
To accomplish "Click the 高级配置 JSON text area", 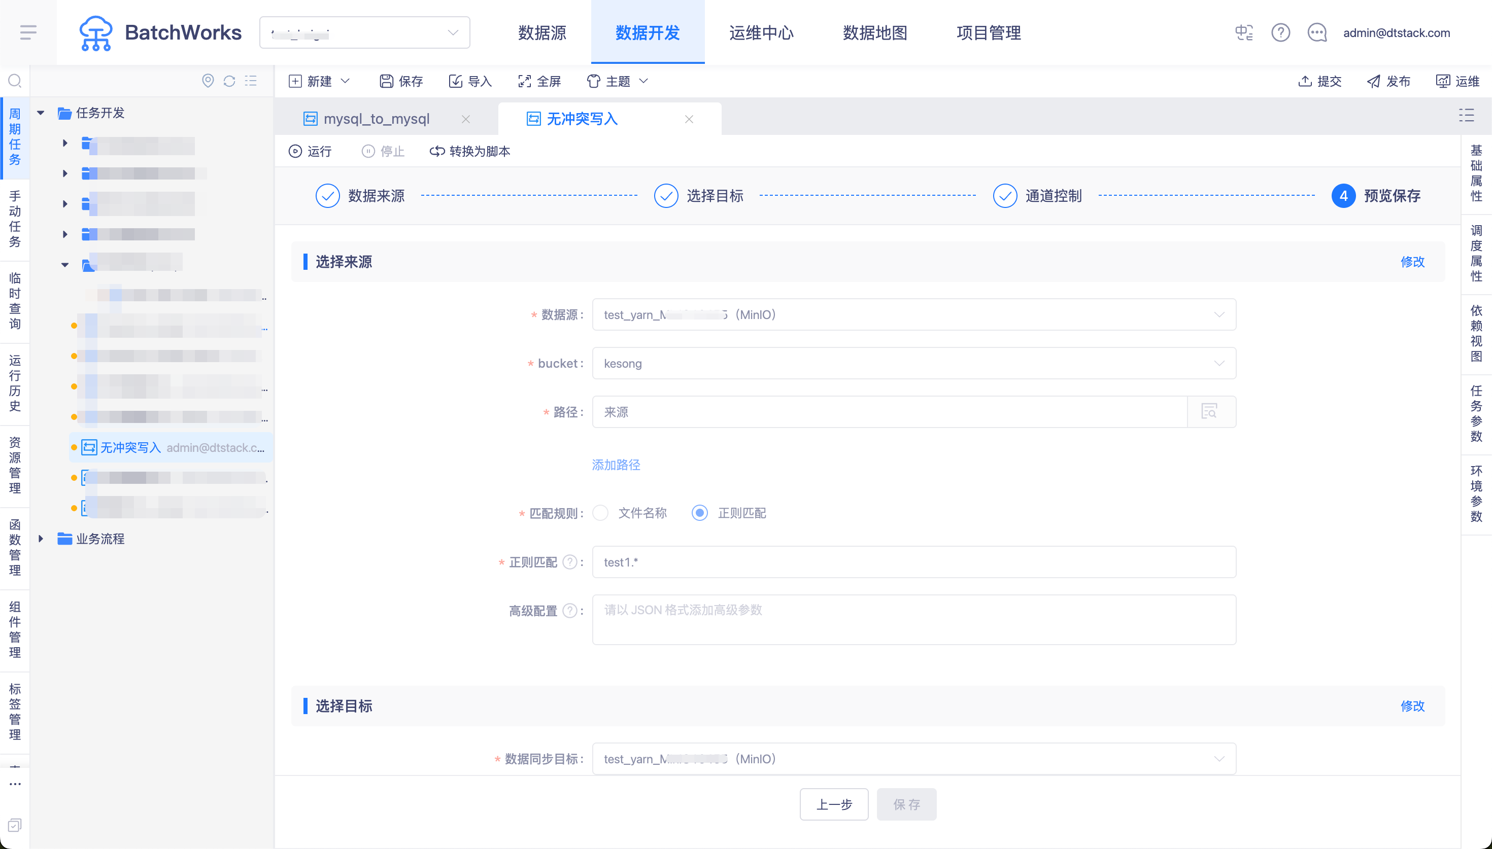I will coord(913,619).
